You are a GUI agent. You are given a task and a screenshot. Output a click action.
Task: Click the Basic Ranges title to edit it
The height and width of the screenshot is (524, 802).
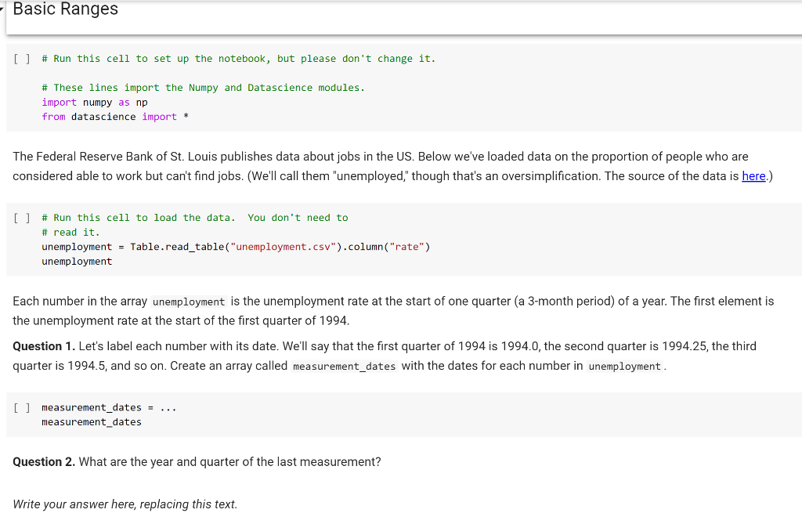65,9
